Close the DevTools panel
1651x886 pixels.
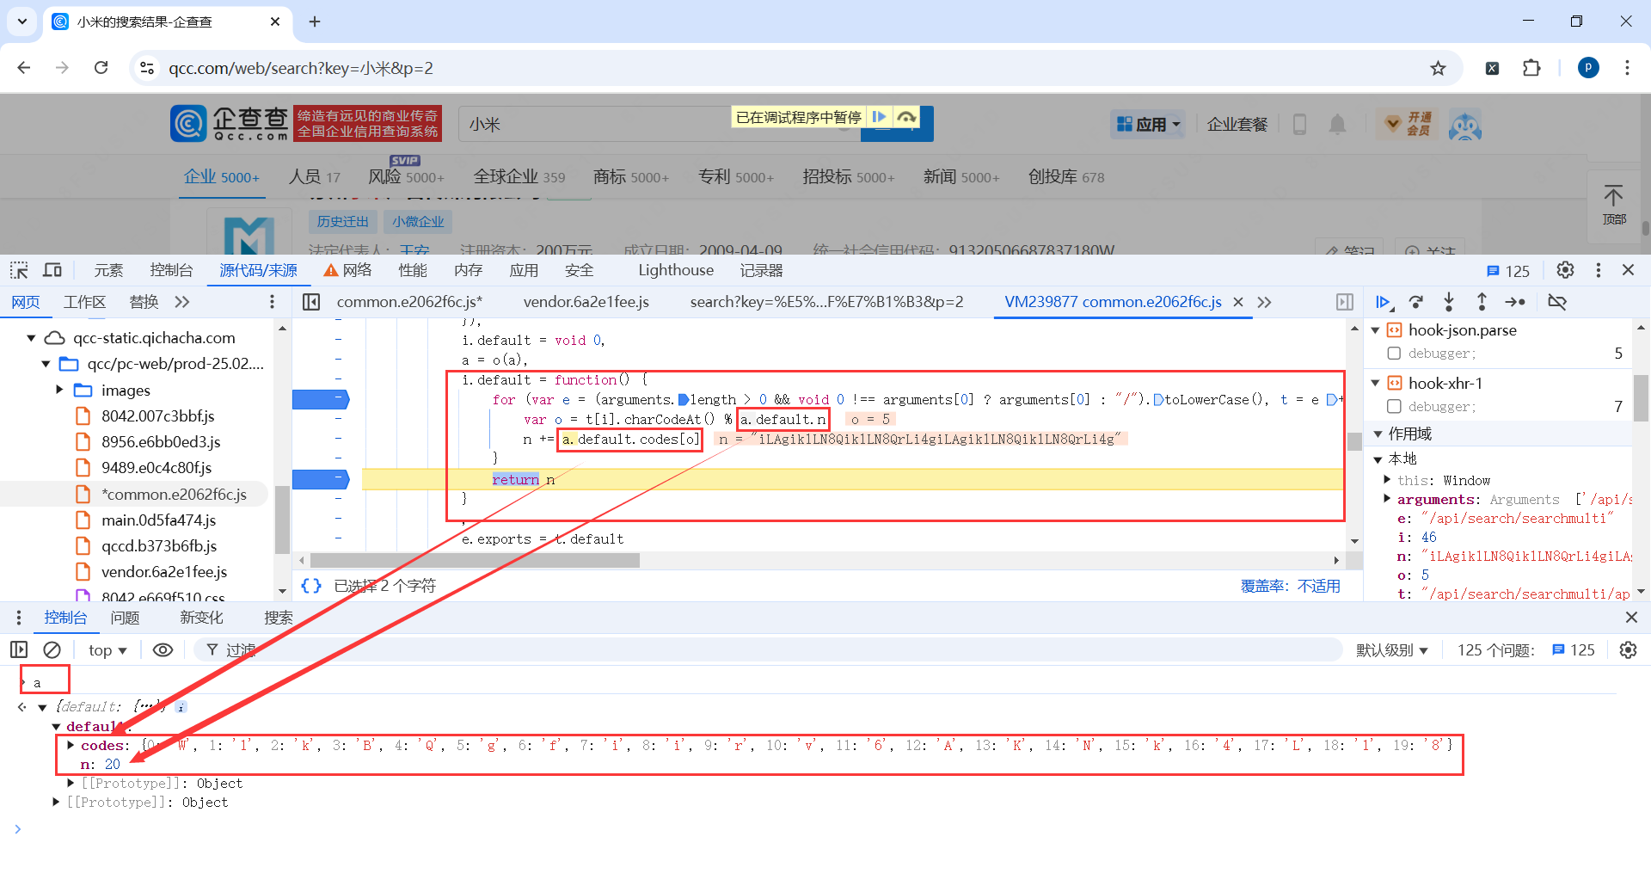click(x=1628, y=270)
